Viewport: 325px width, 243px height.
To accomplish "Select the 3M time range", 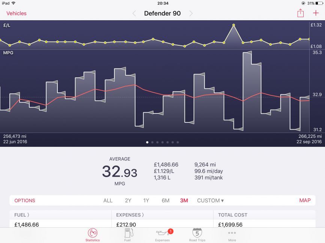I will [x=184, y=200].
